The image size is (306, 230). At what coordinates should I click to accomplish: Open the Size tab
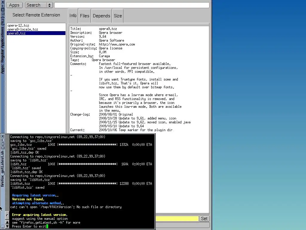pyautogui.click(x=118, y=16)
